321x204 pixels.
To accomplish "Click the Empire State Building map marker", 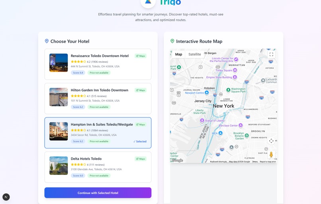I will (235, 77).
